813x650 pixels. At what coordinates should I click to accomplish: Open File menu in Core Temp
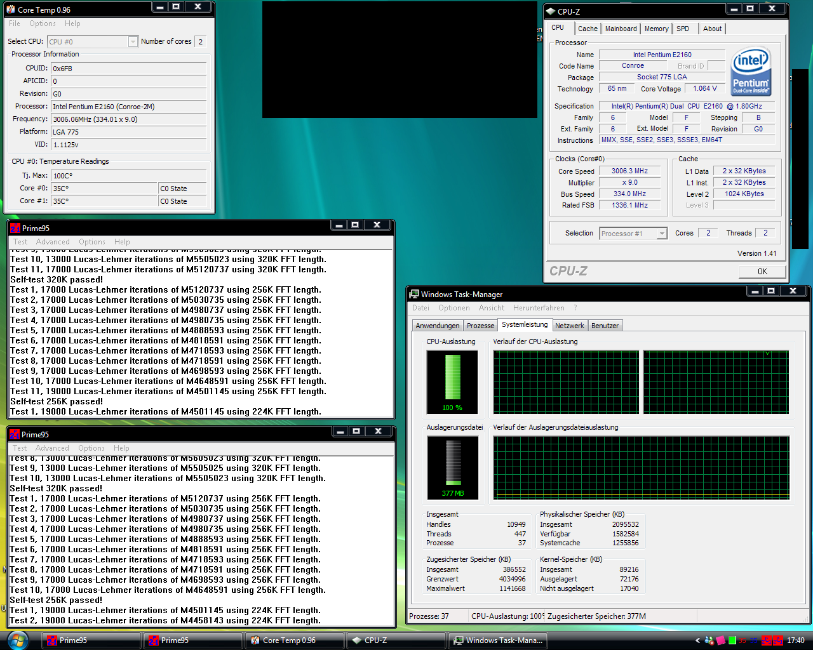(15, 23)
